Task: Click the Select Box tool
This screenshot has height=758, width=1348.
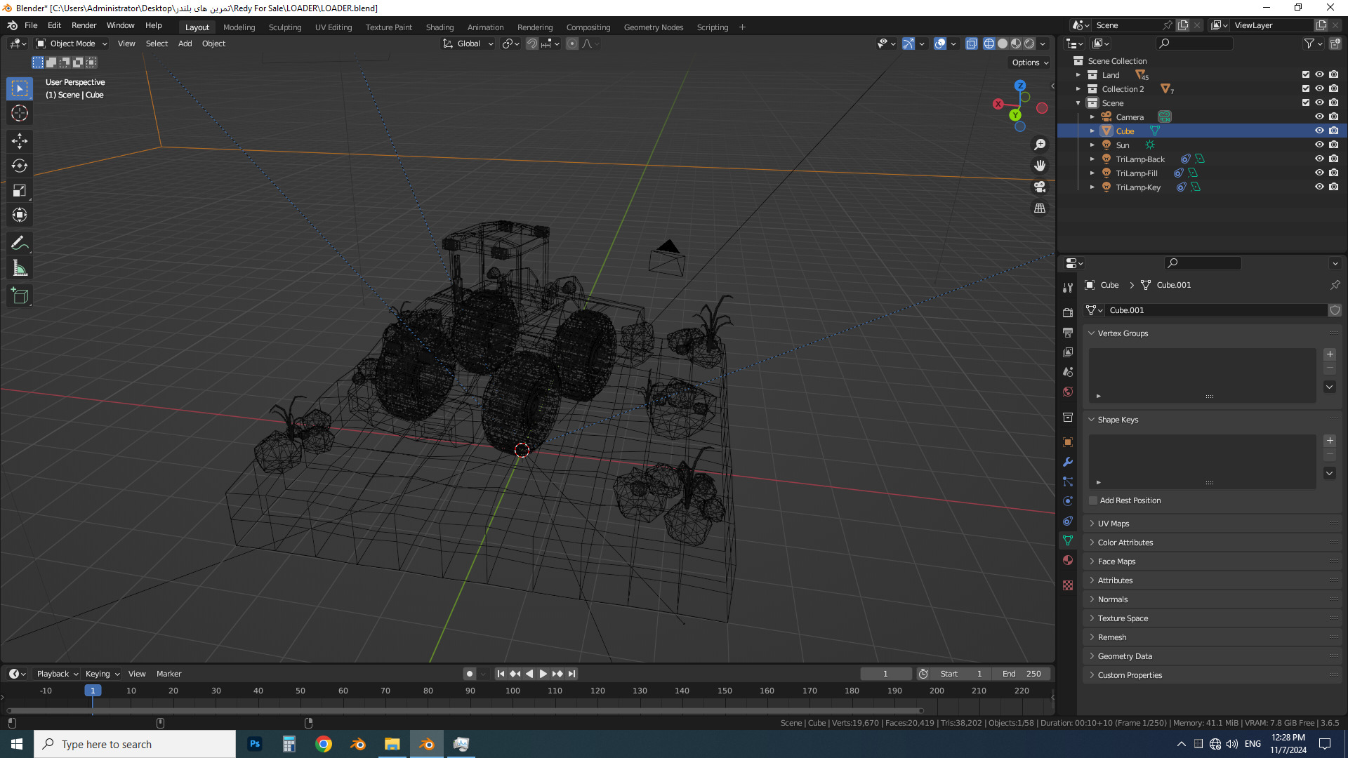Action: click(20, 88)
